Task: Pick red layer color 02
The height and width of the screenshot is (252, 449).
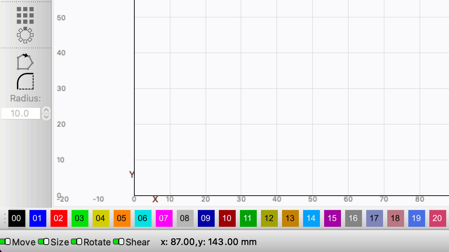Action: point(59,218)
